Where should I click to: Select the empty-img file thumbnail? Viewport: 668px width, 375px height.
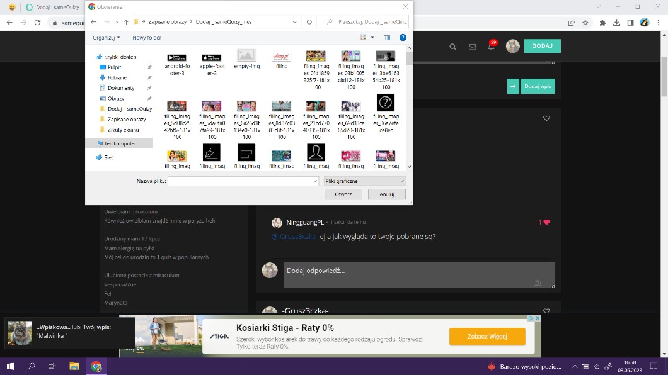[246, 60]
